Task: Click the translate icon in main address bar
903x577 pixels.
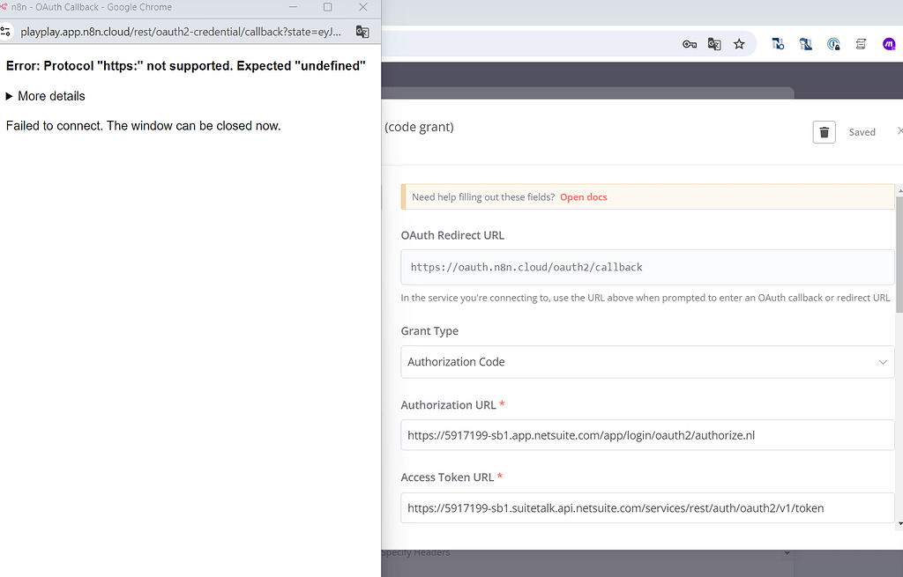Action: [x=714, y=44]
